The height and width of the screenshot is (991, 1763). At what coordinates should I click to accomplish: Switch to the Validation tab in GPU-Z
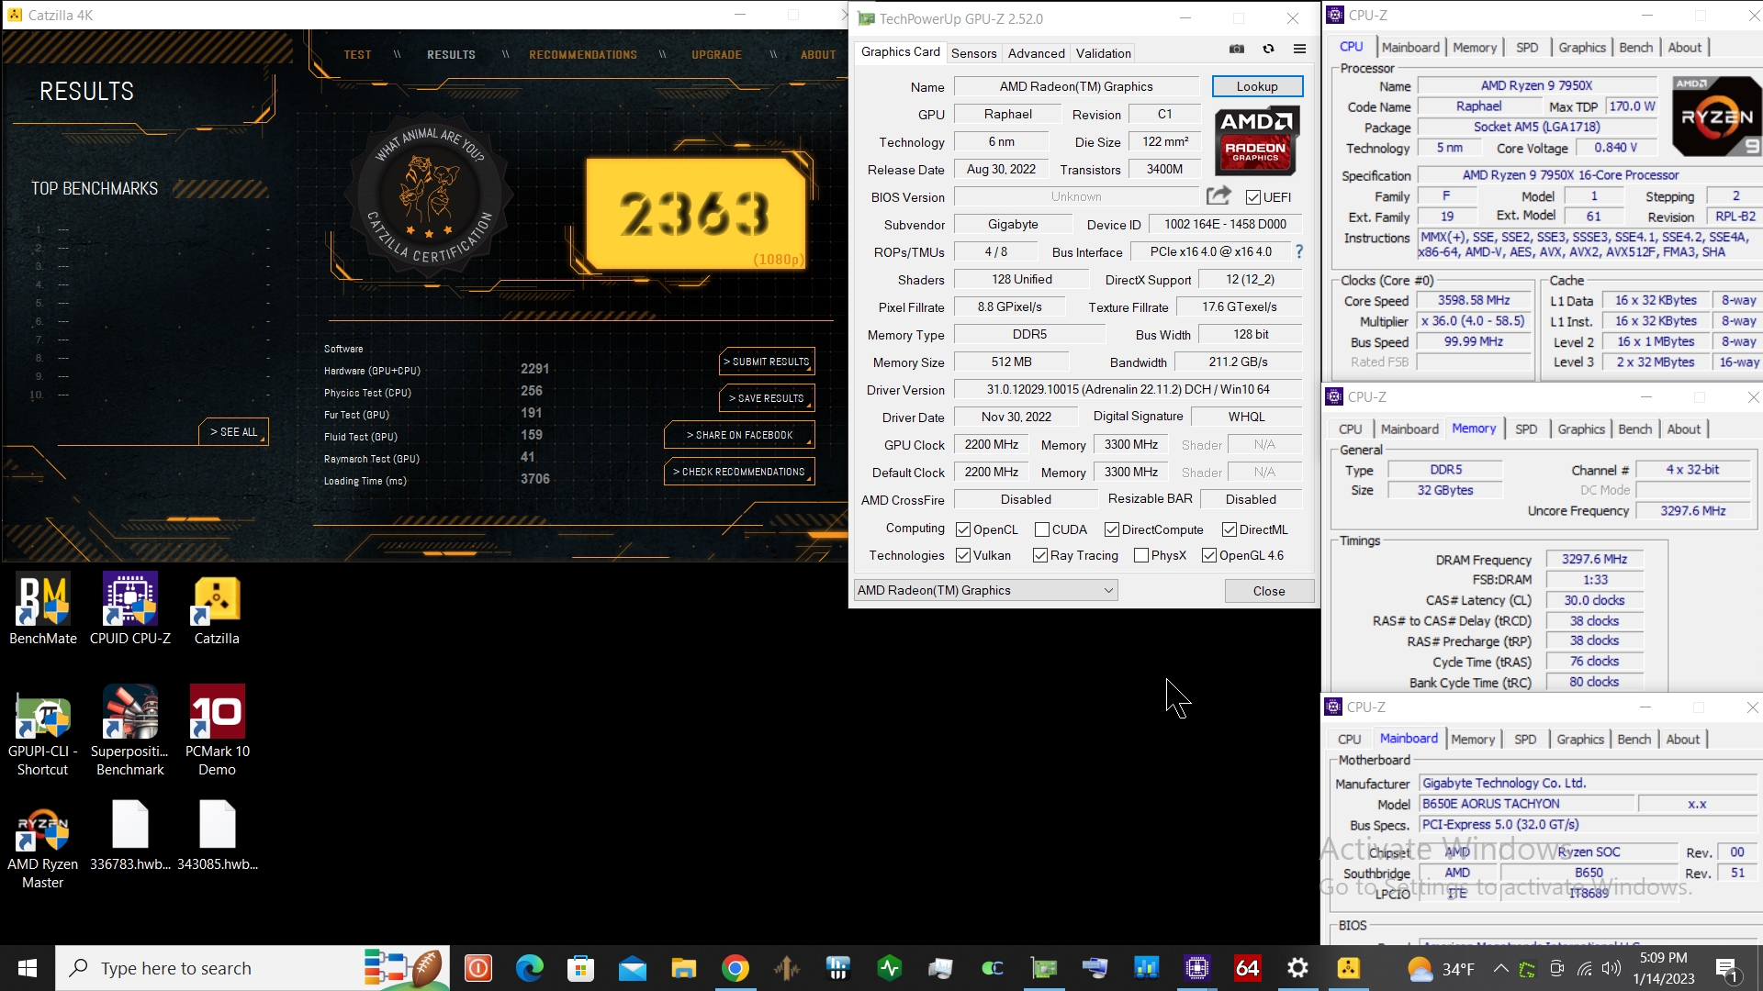(x=1103, y=53)
